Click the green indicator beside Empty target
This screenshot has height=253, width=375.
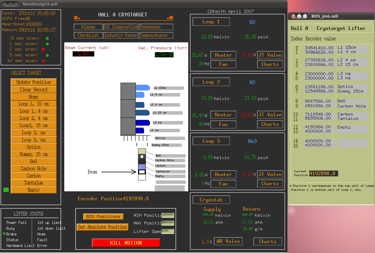[x=6, y=190]
